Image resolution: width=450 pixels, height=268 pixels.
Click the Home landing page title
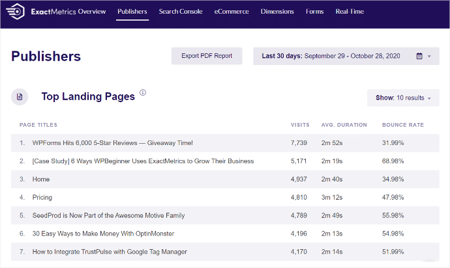[x=41, y=180]
